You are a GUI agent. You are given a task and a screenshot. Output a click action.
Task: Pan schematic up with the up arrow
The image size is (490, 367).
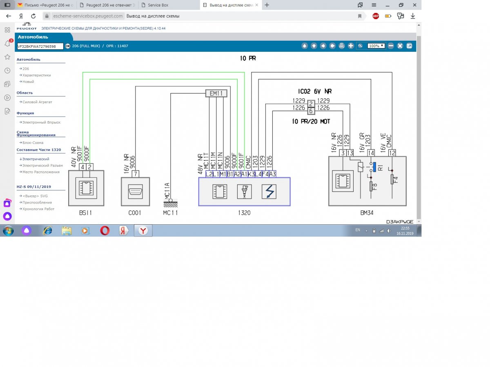click(x=305, y=46)
